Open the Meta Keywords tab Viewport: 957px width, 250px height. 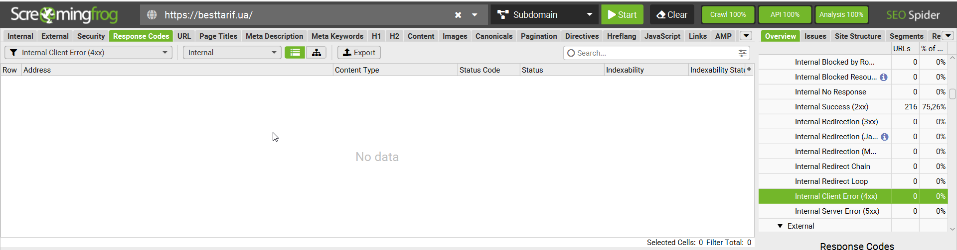337,36
